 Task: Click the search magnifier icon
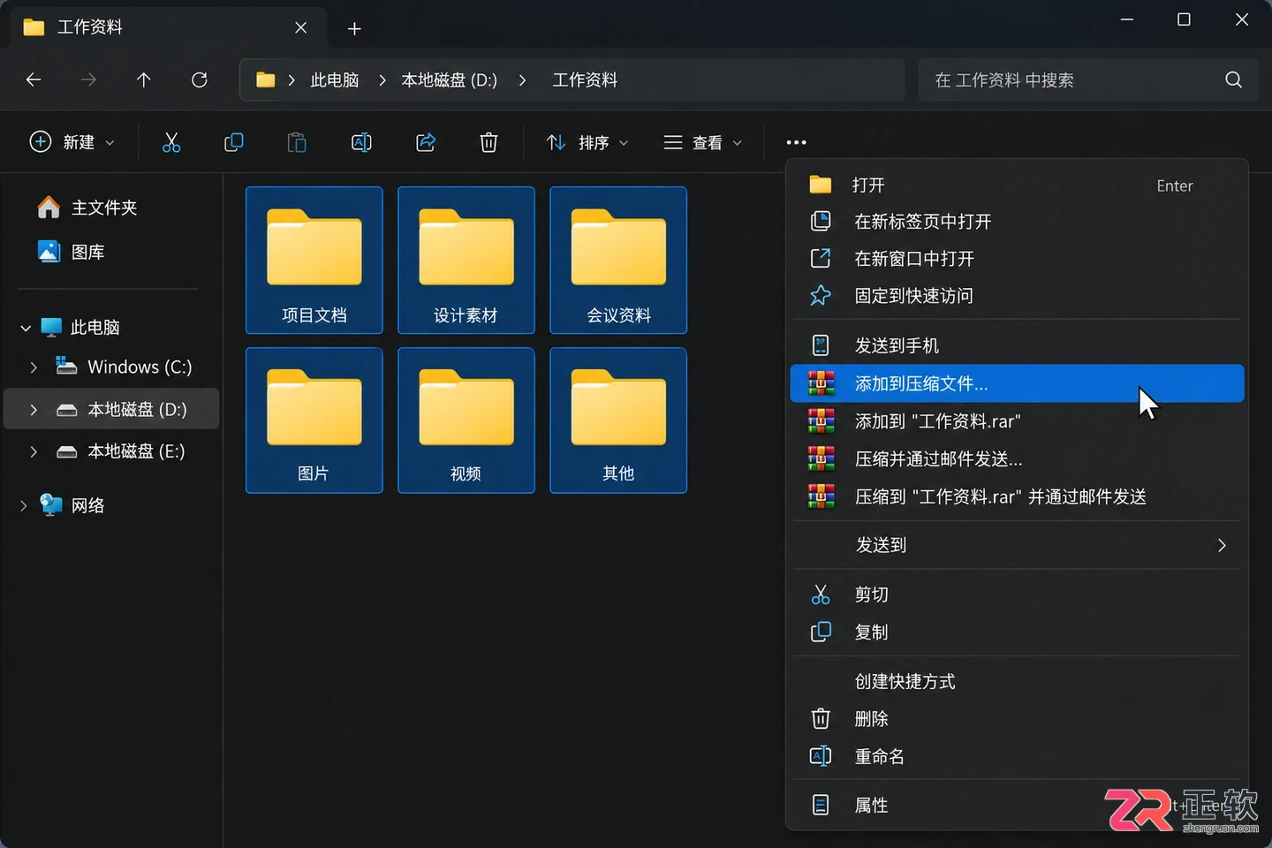[1233, 79]
